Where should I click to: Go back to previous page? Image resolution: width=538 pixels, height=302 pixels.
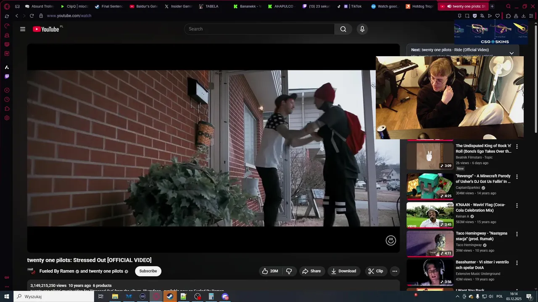(17, 16)
